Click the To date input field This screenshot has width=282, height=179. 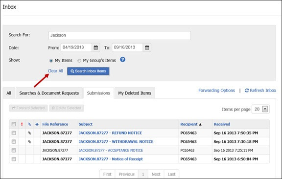127,47
